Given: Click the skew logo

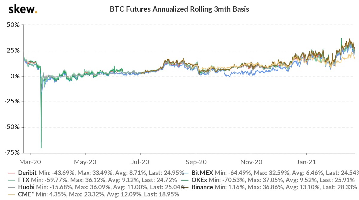Looking at the screenshot, I should (23, 9).
